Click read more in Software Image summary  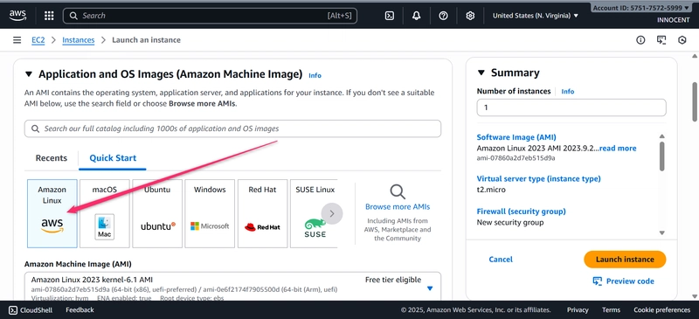[x=618, y=149]
